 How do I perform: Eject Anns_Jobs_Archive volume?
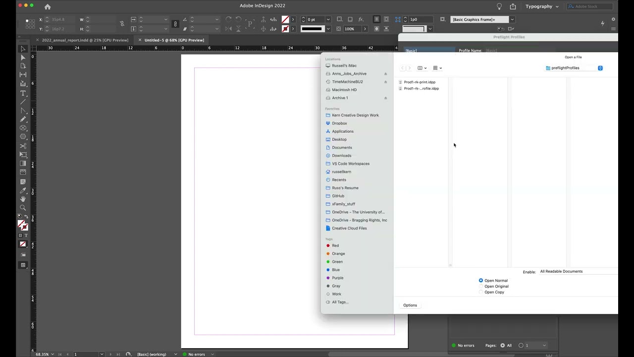tap(385, 74)
